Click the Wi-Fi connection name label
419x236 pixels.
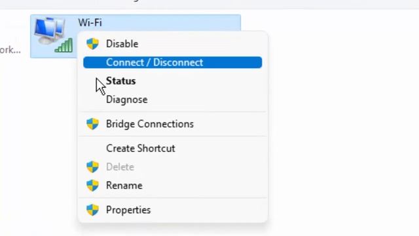click(x=90, y=23)
